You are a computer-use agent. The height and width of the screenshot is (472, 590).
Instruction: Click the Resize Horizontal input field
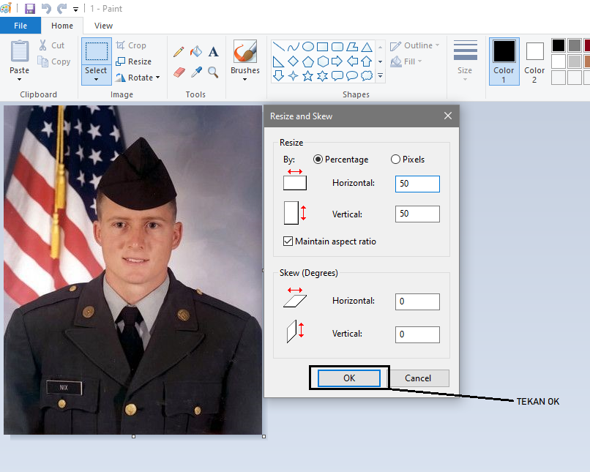click(417, 184)
